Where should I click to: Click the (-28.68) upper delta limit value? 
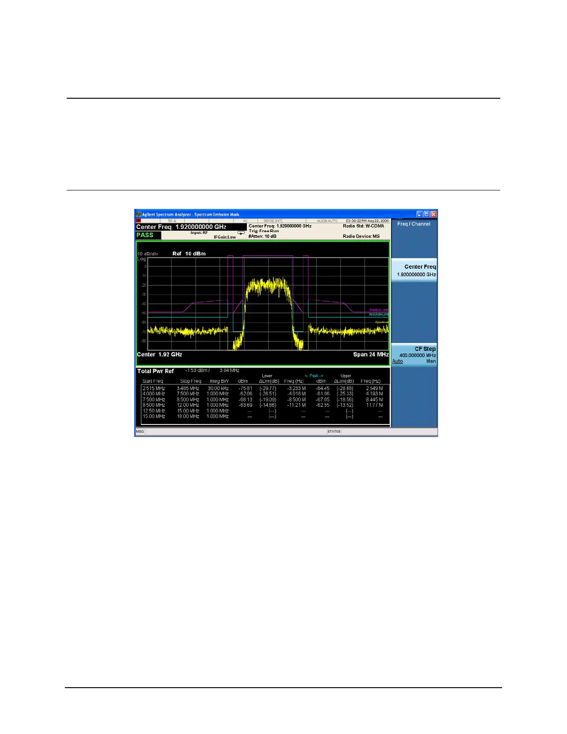[x=345, y=388]
